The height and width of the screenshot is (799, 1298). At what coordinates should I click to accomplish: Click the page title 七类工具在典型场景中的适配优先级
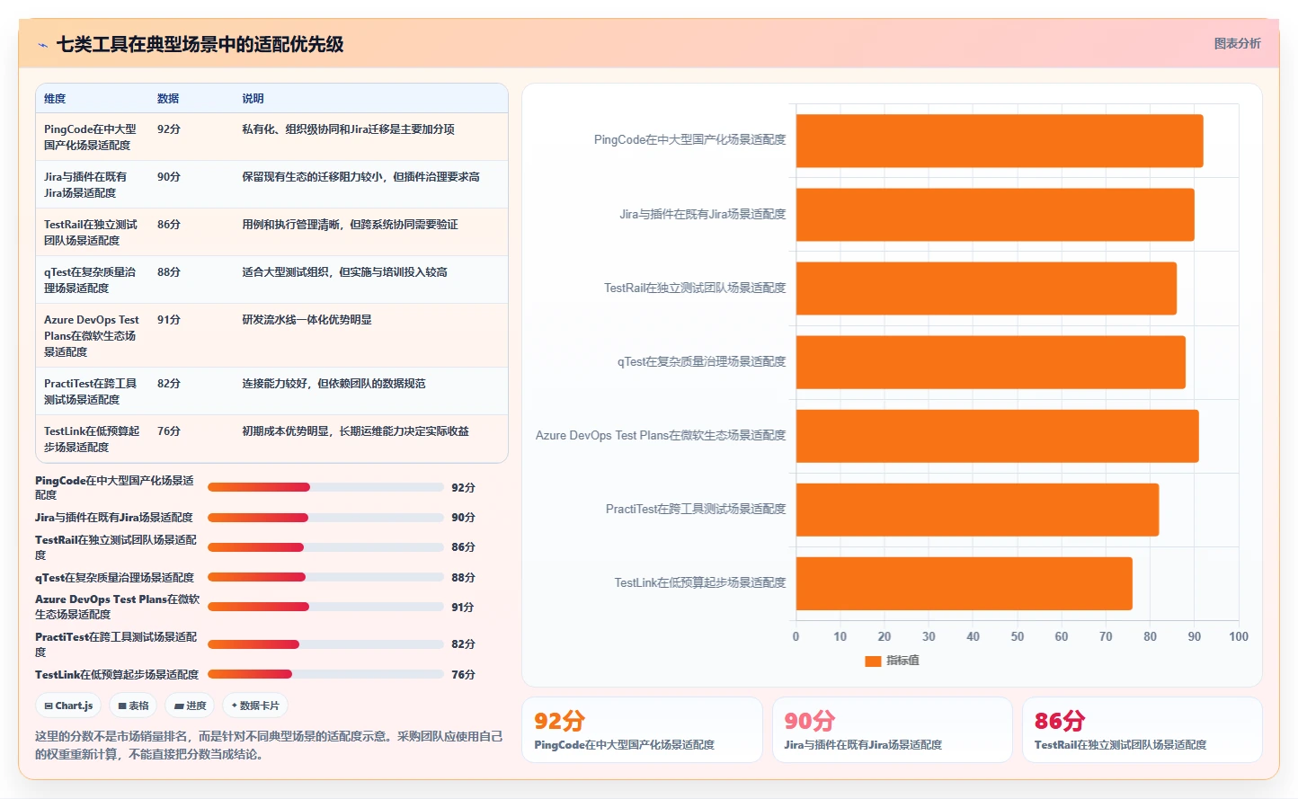tap(200, 44)
